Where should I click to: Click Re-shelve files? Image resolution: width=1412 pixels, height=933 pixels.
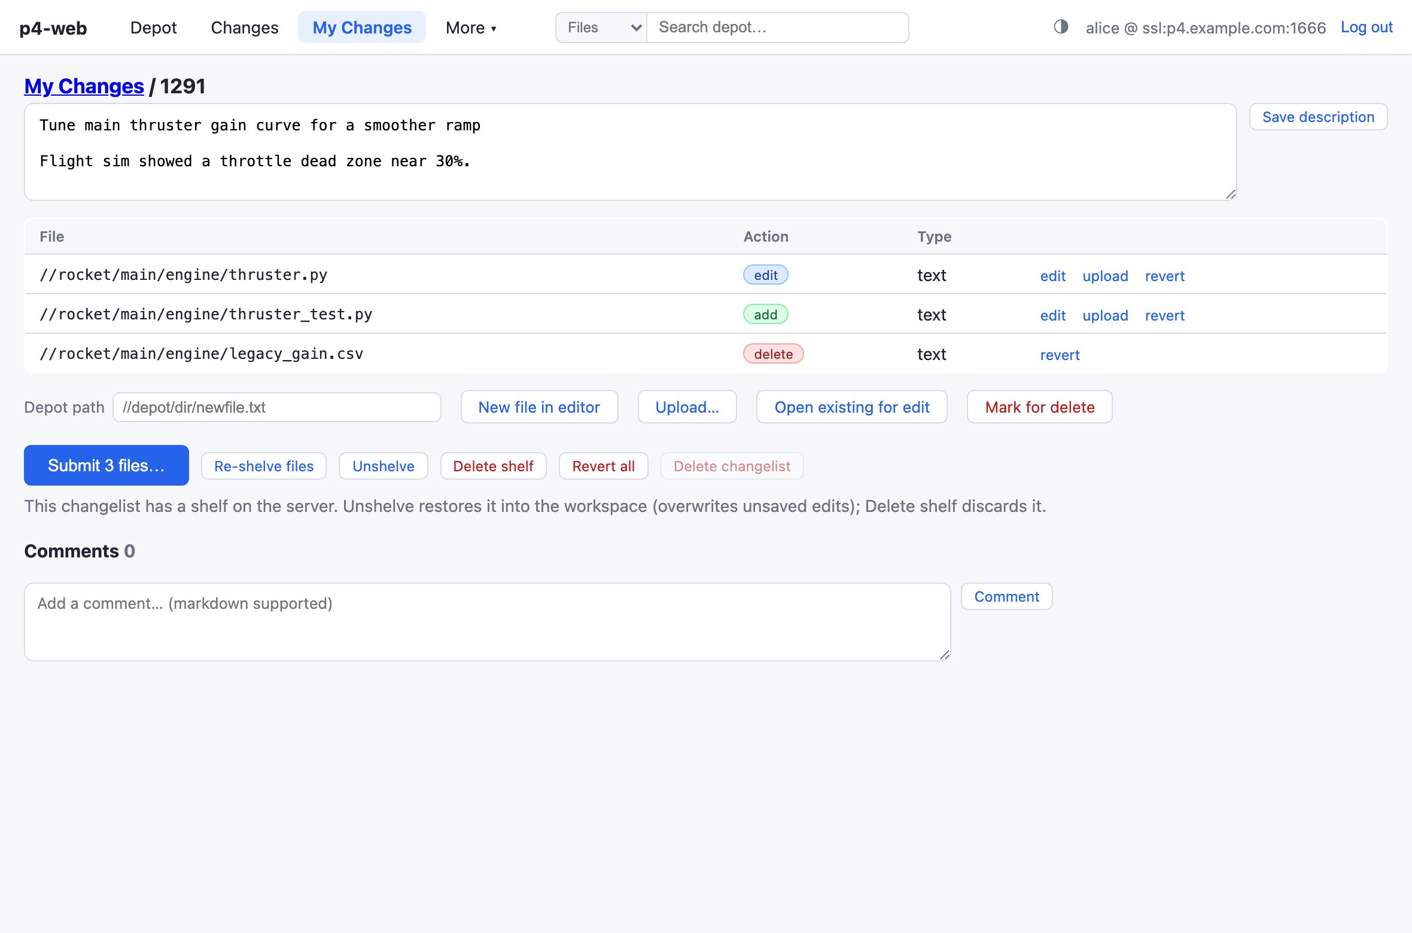[x=264, y=466]
